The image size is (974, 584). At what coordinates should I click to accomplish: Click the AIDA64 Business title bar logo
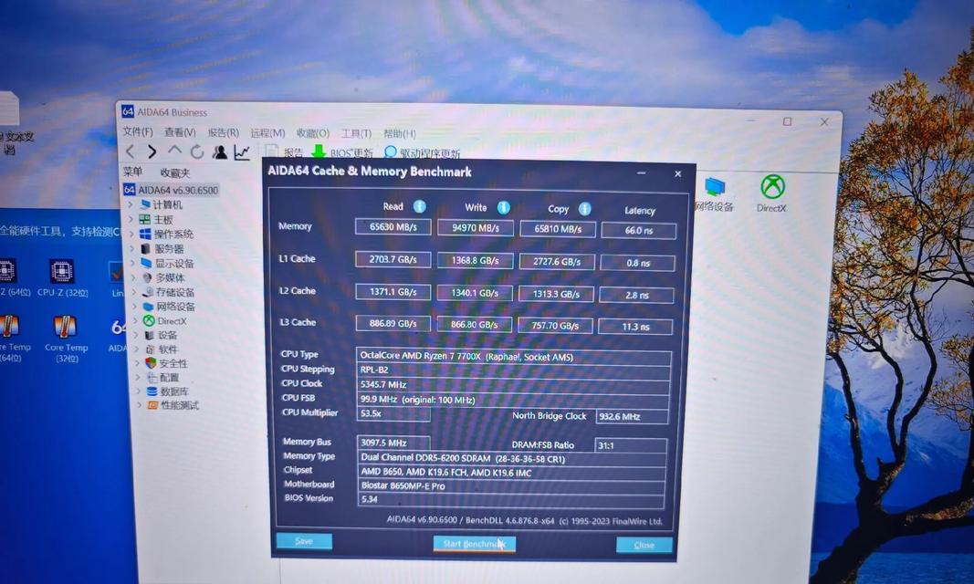point(128,111)
